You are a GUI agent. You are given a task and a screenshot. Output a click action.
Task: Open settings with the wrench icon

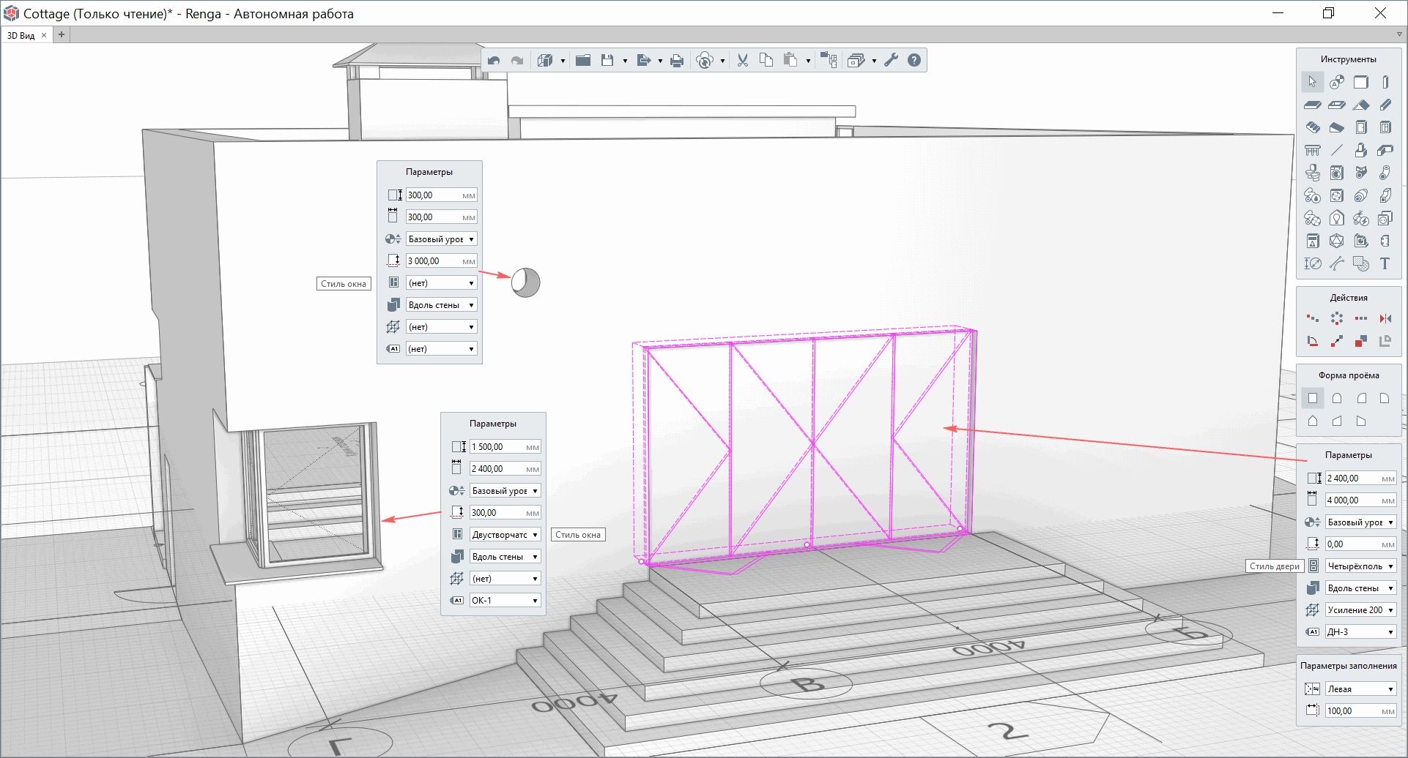[891, 61]
